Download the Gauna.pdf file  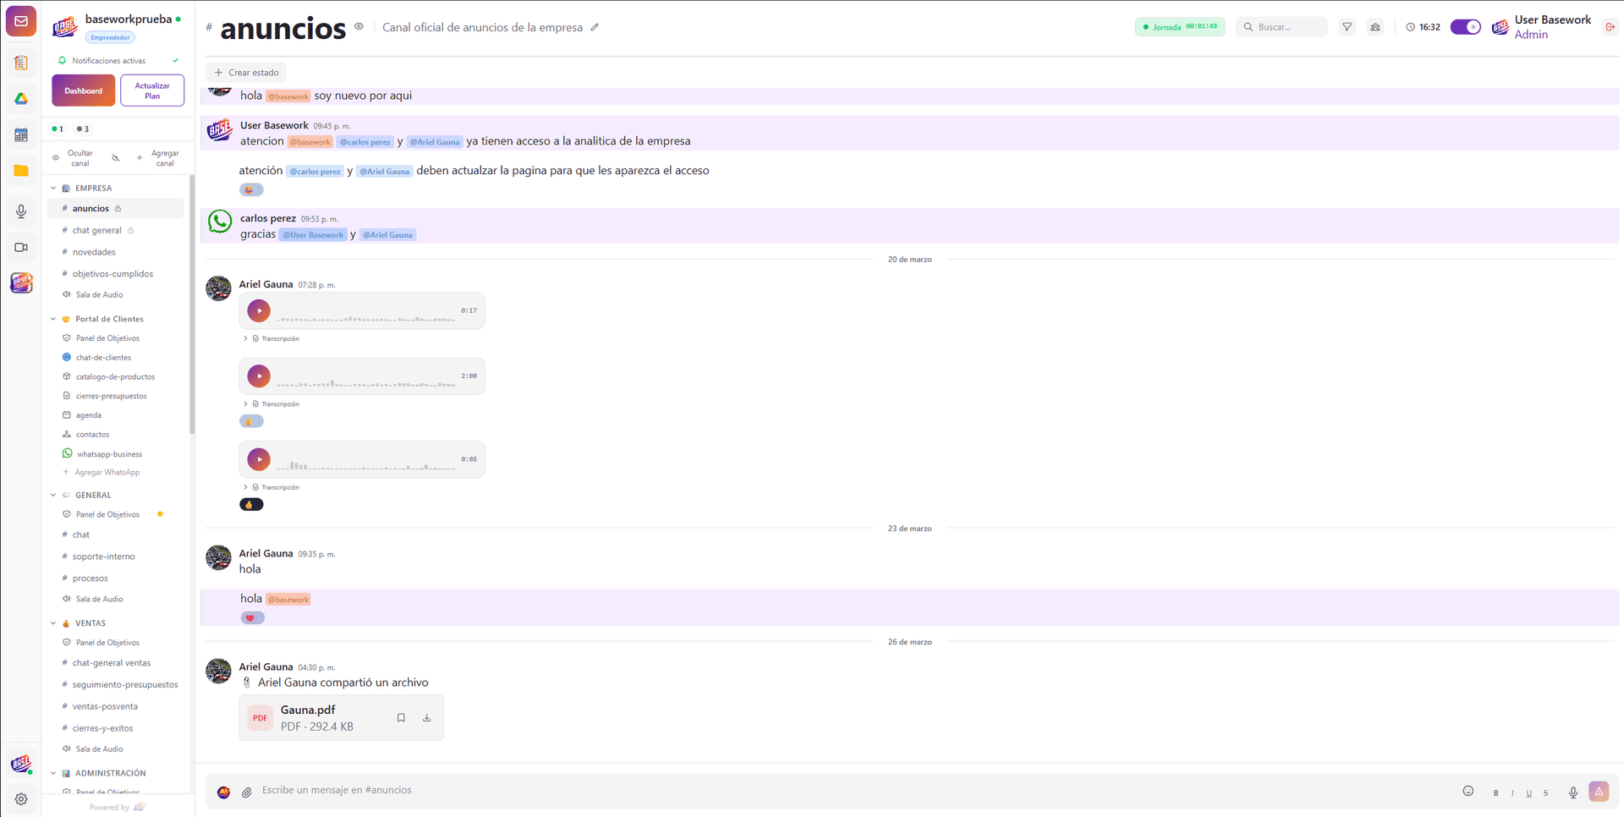point(426,717)
